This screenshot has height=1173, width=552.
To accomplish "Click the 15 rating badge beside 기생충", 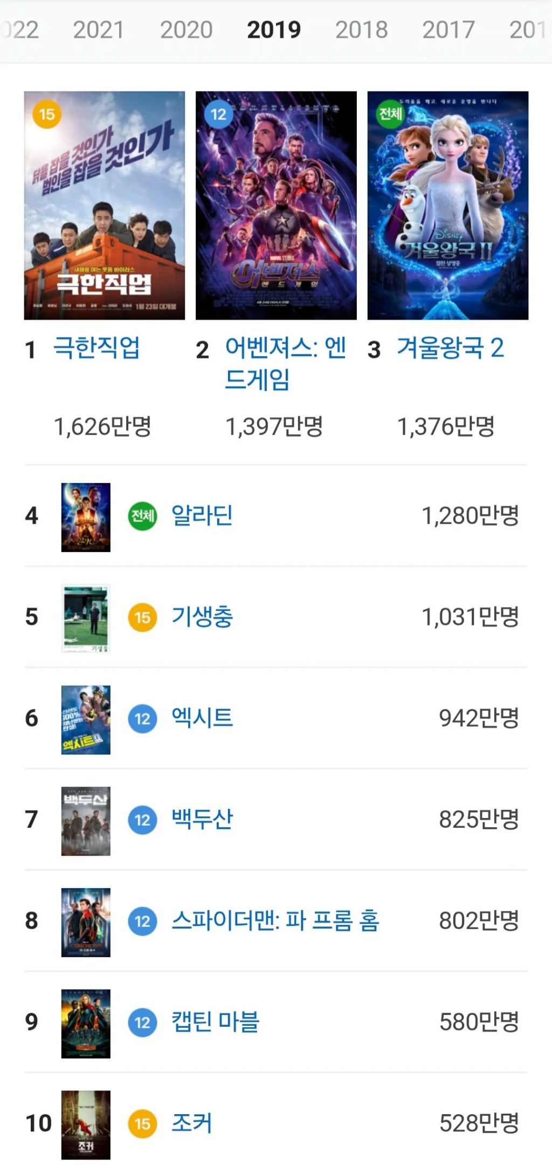I will [x=142, y=618].
